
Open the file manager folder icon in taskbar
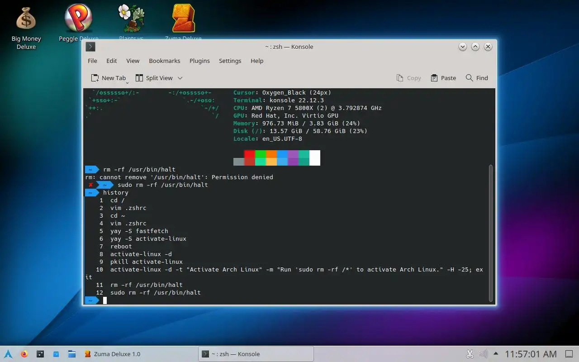(72, 354)
